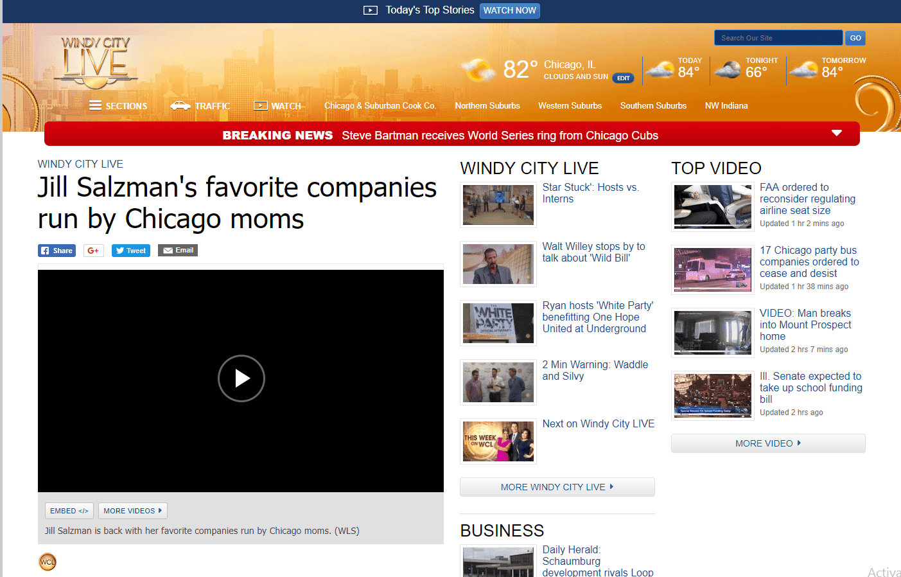Open the NW Indiana menu item
901x577 pixels.
click(x=726, y=106)
